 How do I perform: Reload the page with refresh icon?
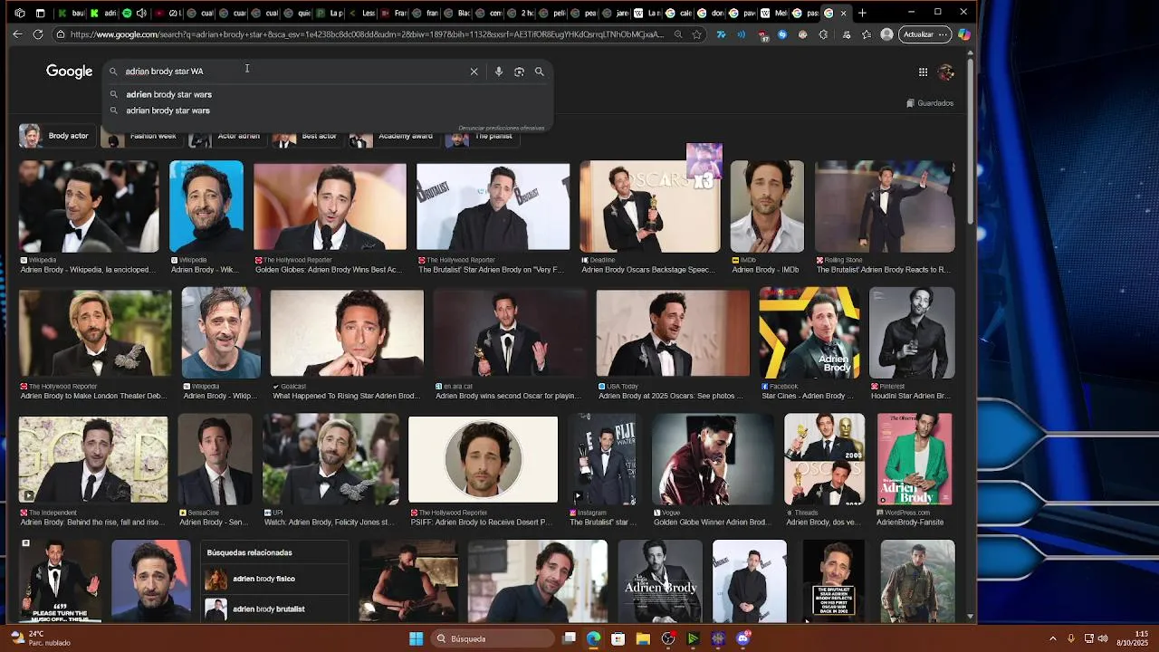38,34
